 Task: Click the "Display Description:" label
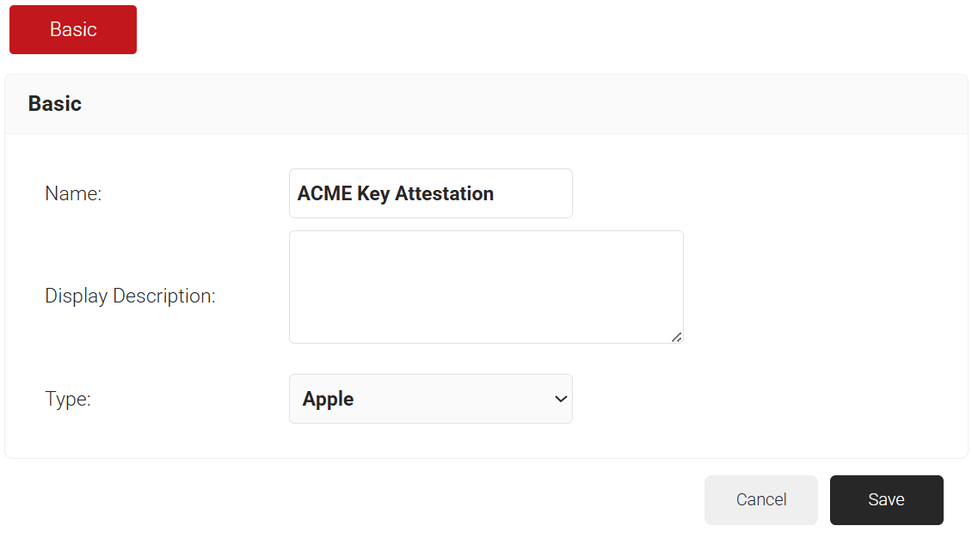click(x=130, y=296)
